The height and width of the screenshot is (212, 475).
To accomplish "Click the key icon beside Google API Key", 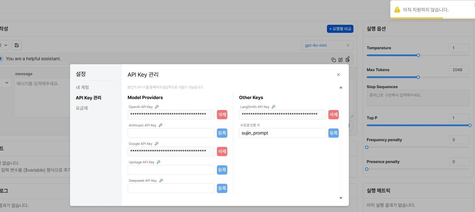I will [156, 144].
